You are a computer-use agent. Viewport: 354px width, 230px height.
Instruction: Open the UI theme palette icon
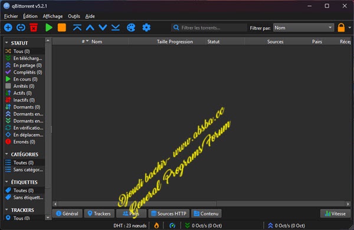pos(131,28)
